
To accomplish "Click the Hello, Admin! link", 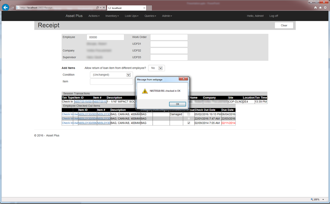I will pyautogui.click(x=255, y=16).
